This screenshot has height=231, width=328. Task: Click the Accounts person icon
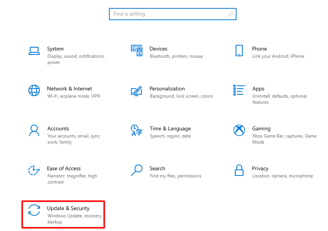coord(34,130)
